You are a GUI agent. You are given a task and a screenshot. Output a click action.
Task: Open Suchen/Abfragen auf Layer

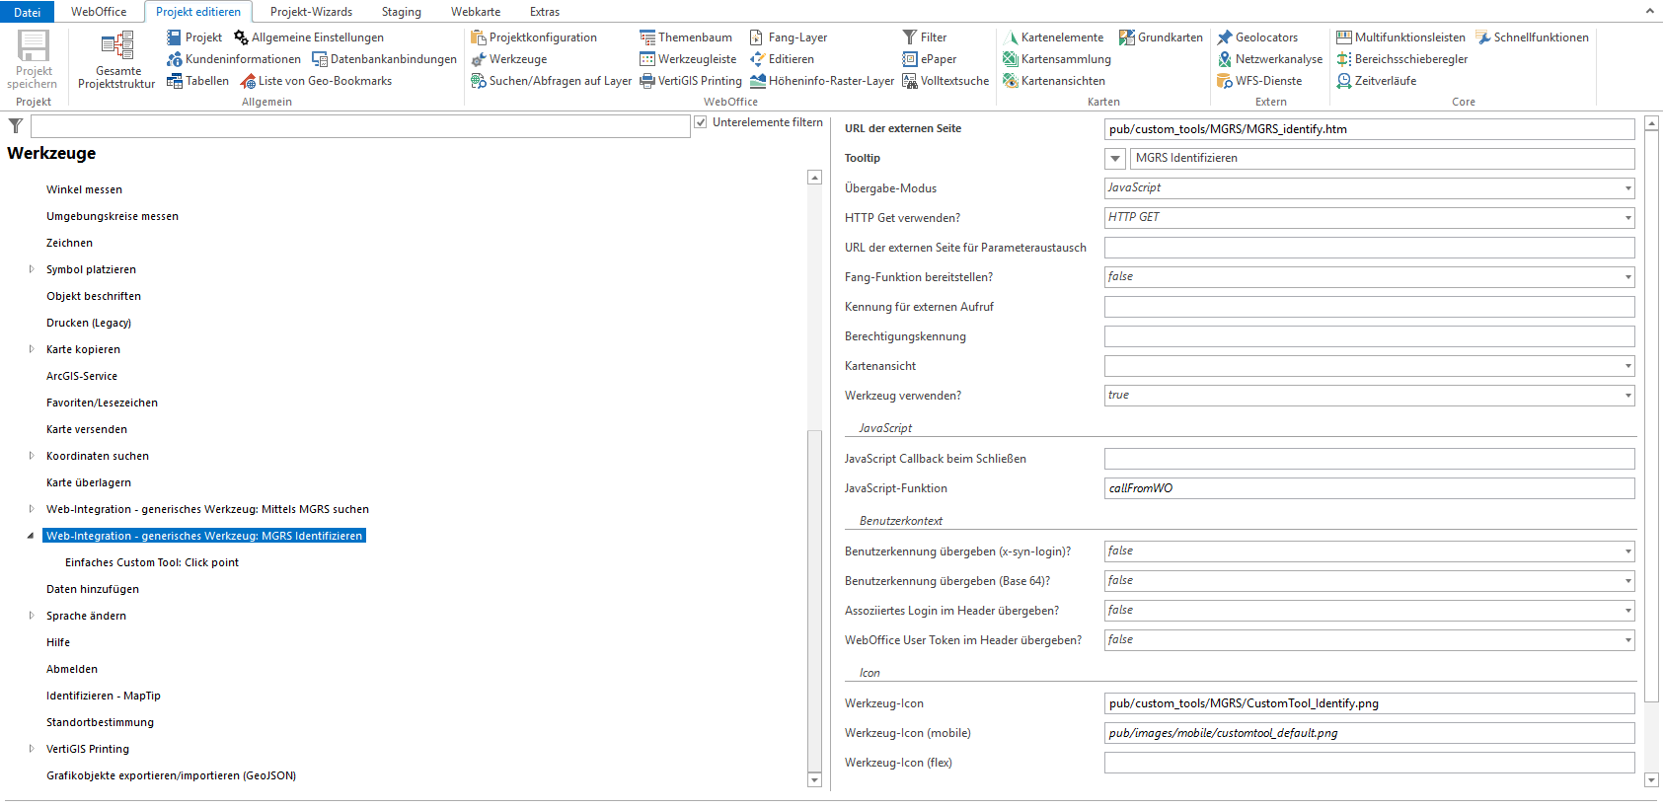(551, 81)
